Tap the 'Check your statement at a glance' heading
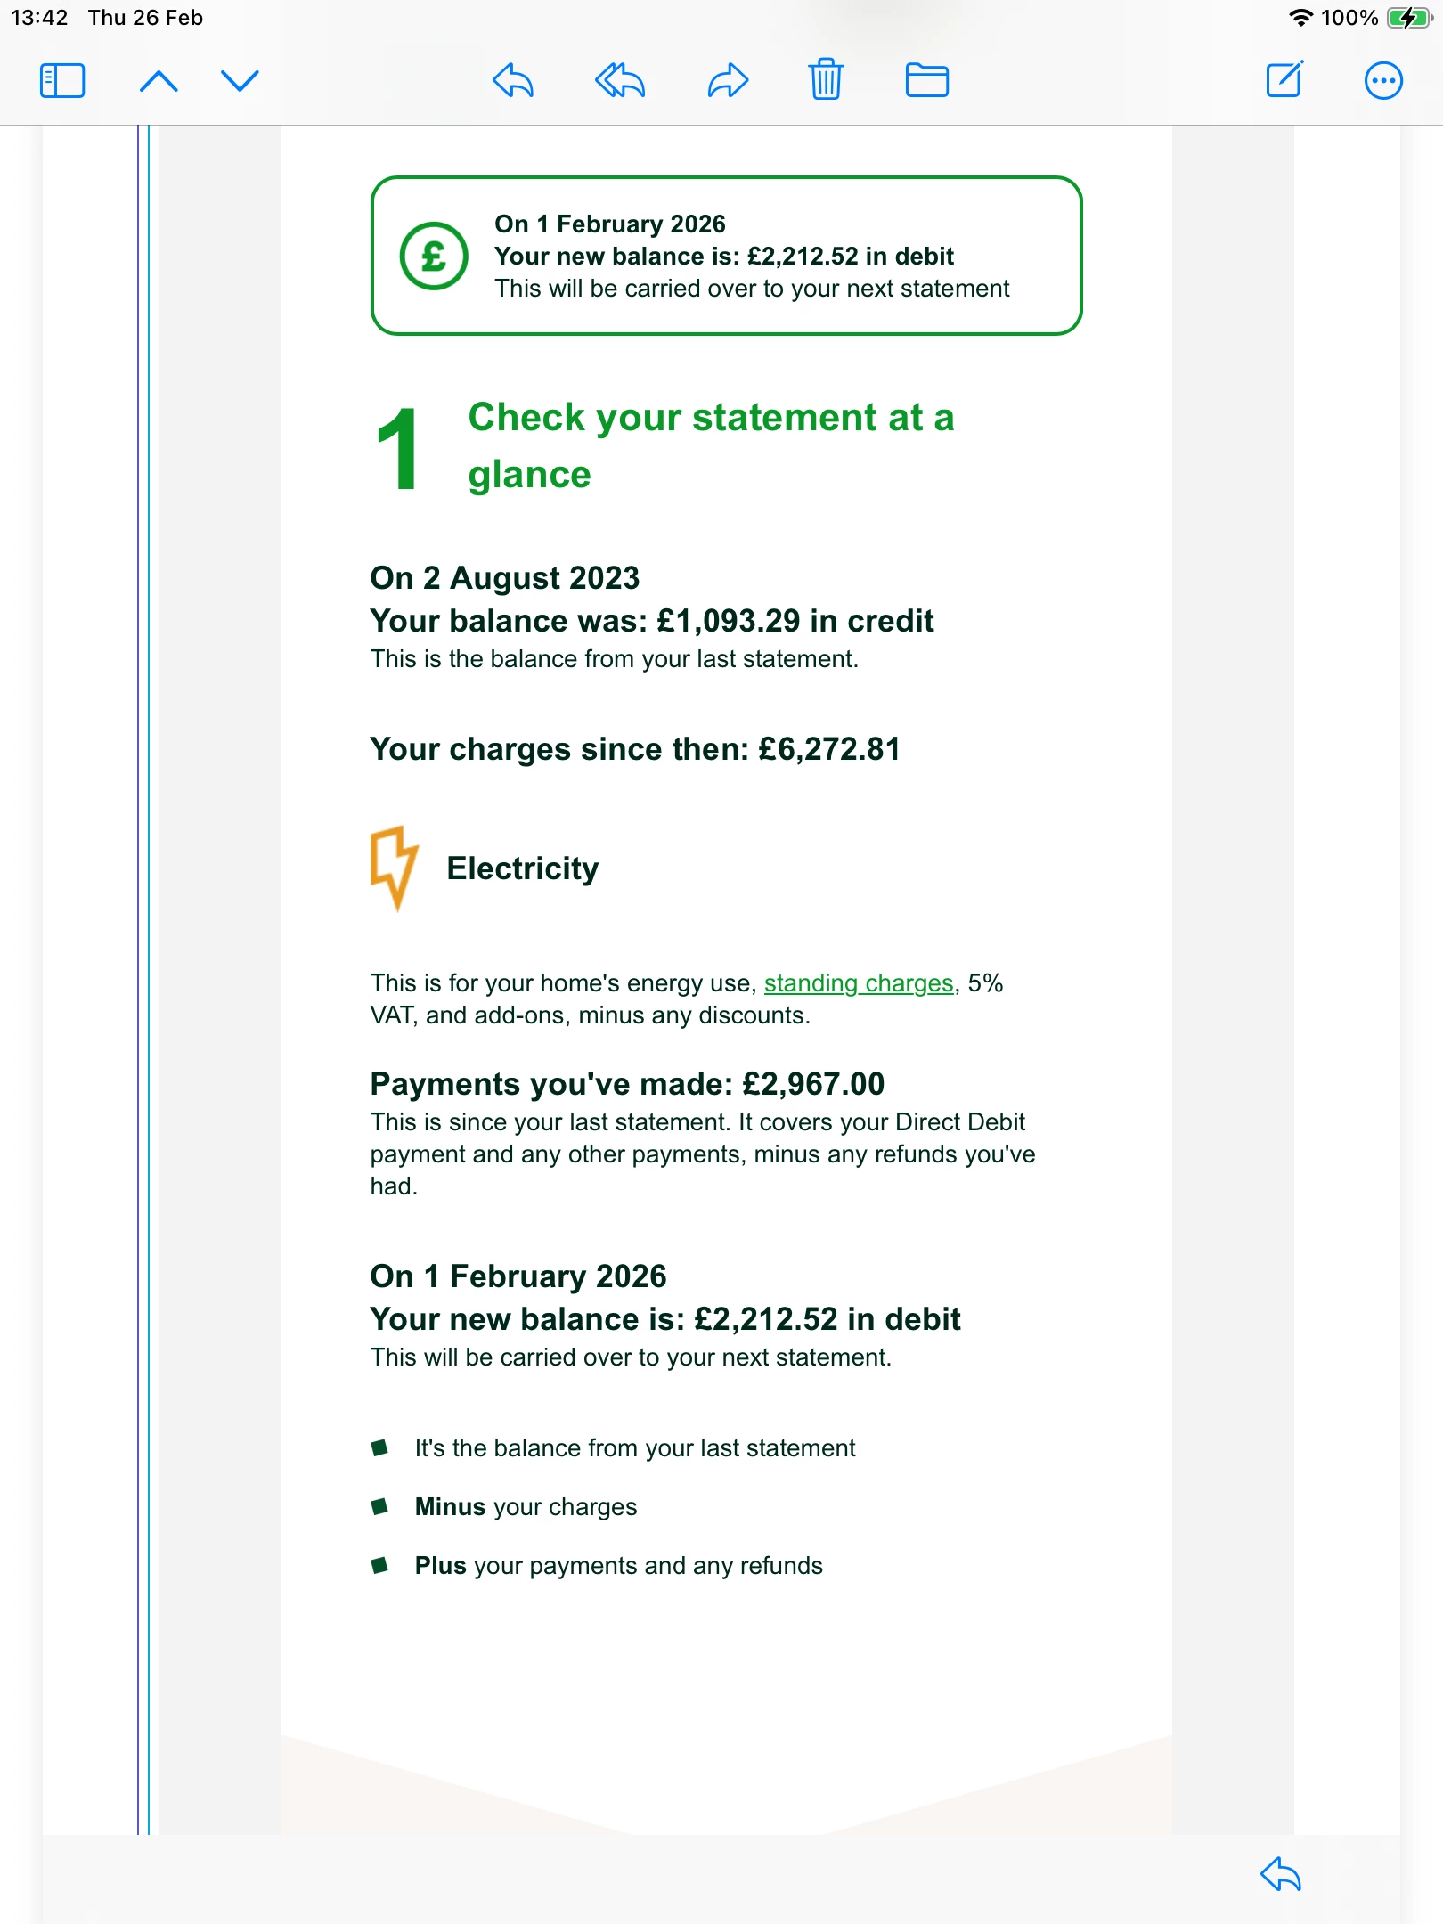 [710, 445]
